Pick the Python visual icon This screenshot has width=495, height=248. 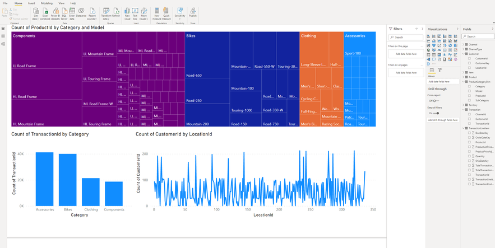[x=450, y=54]
